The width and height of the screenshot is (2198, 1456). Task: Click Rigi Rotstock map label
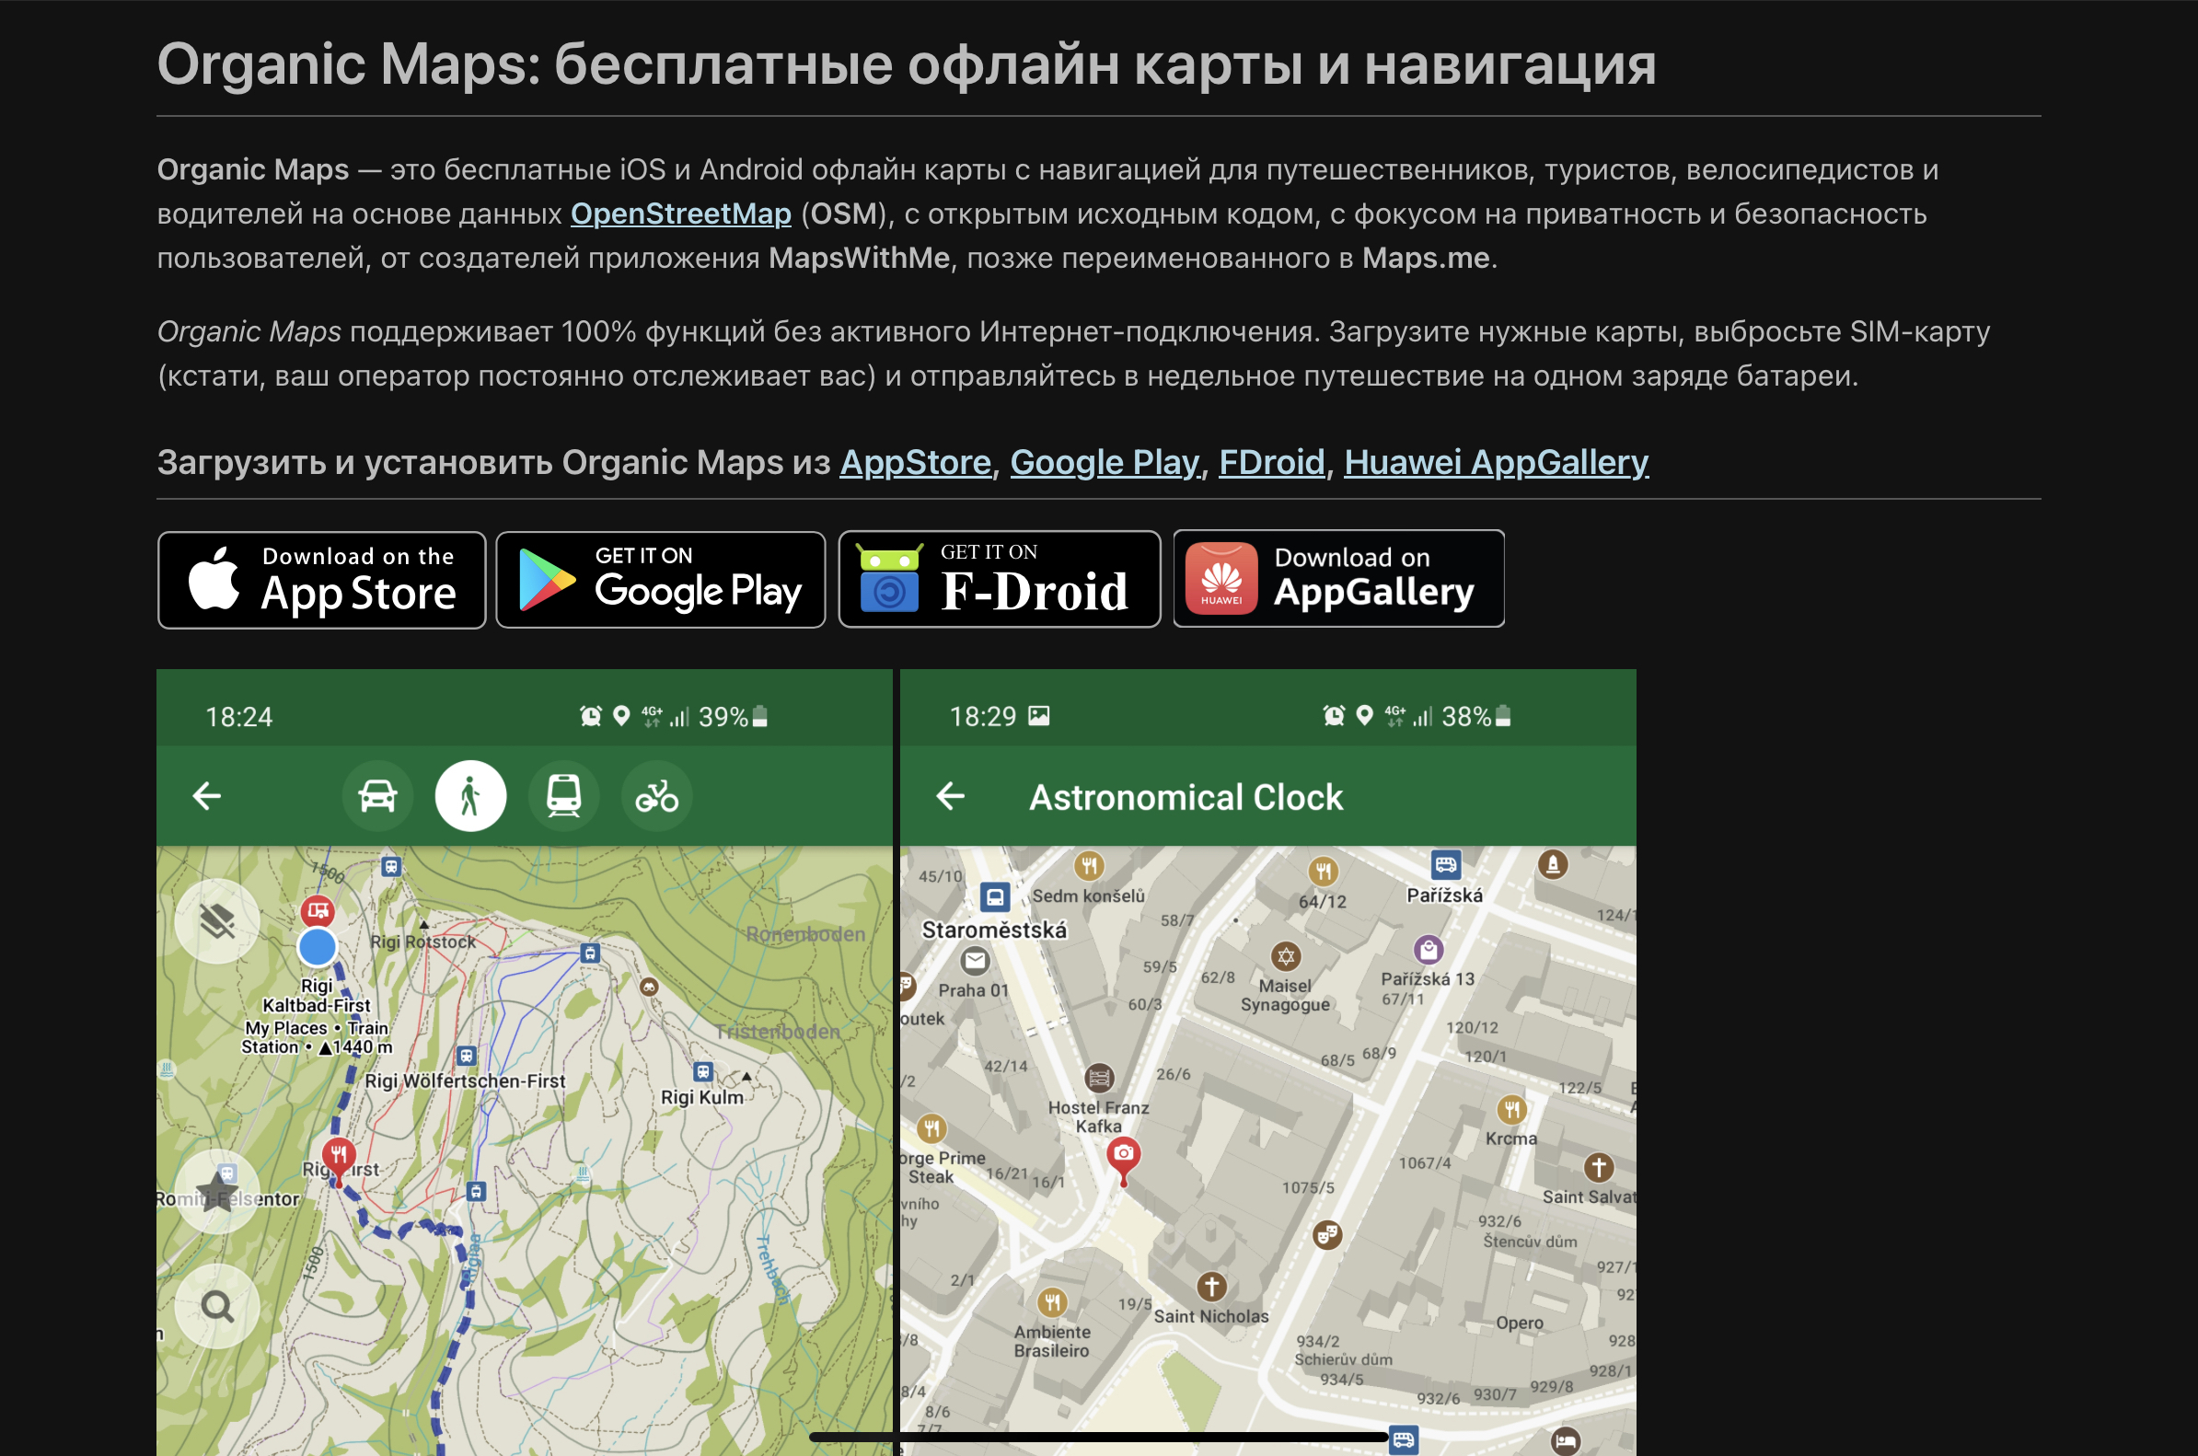point(423,942)
